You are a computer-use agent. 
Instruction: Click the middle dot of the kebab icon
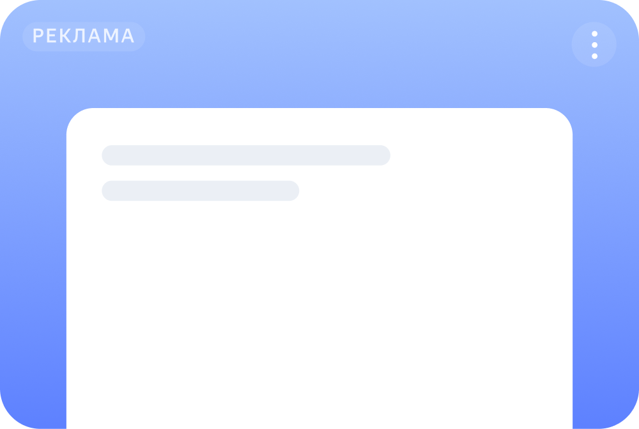point(594,45)
